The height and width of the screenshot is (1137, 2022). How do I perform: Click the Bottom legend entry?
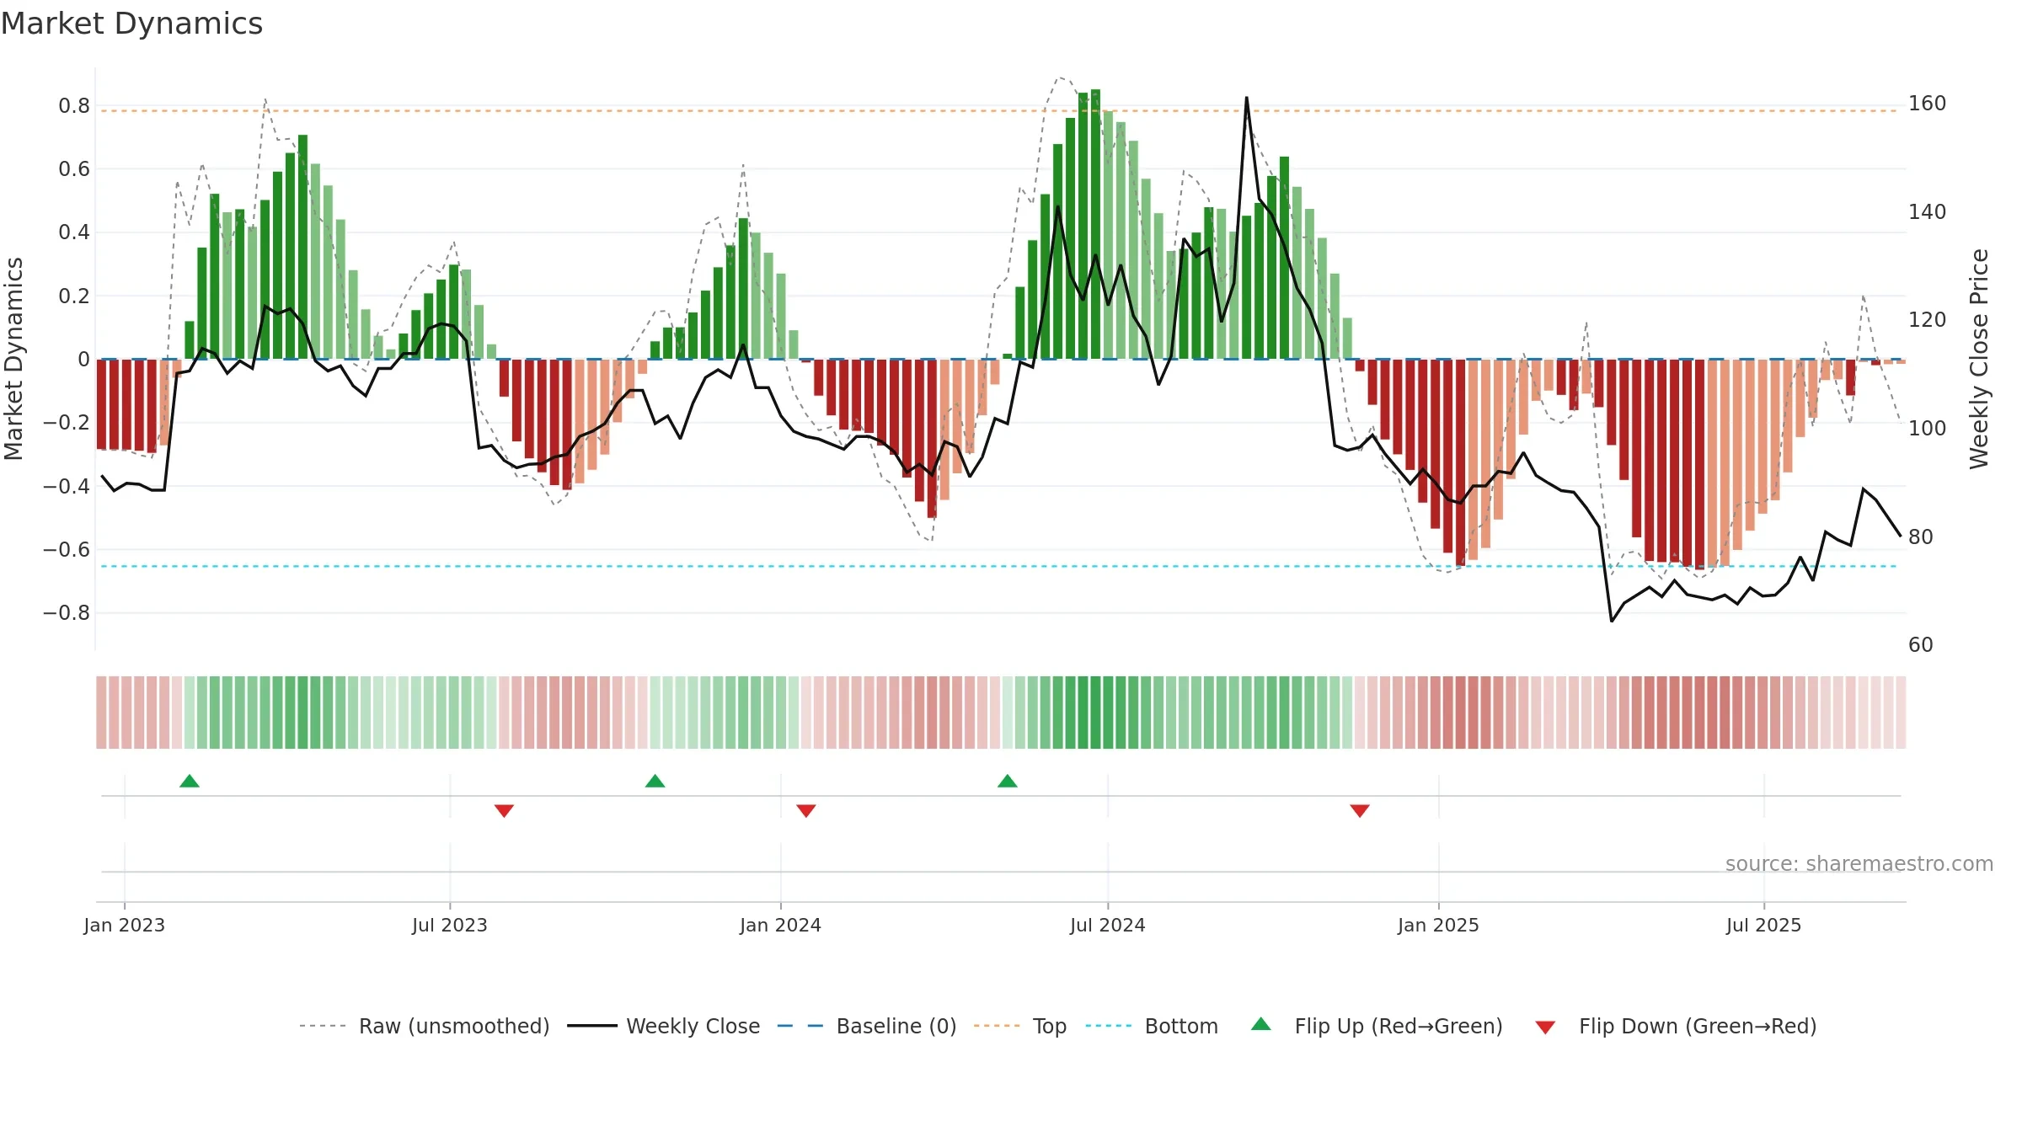1152,1026
